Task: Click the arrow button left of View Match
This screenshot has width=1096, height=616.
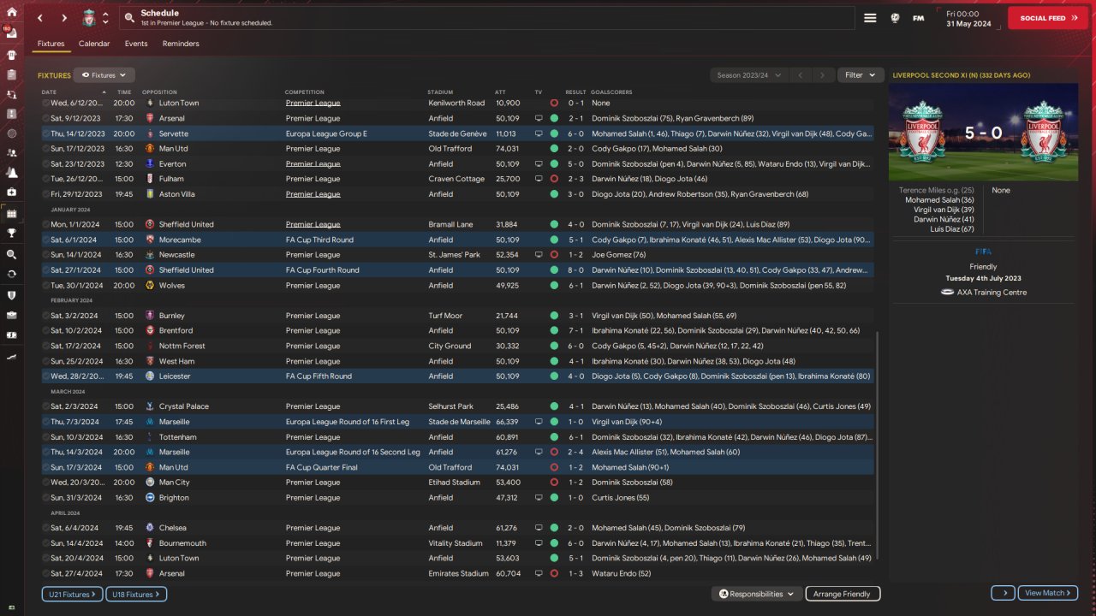Action: [x=1004, y=593]
